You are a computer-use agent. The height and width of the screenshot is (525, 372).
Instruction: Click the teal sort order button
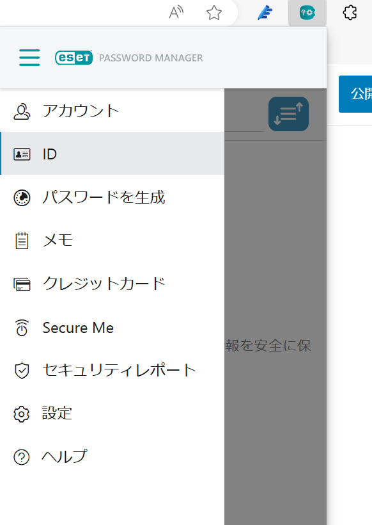click(x=288, y=114)
